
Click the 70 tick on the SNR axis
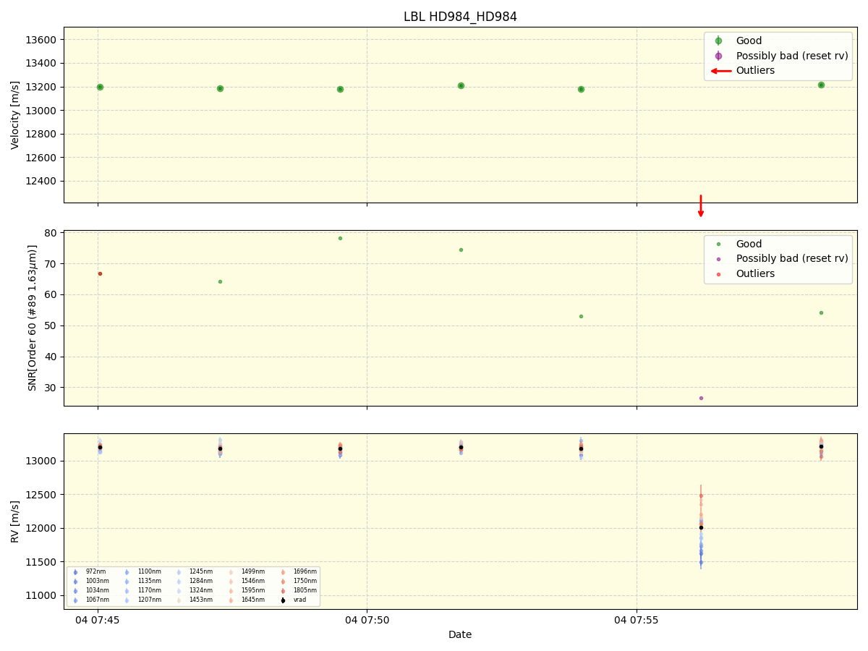pos(51,264)
